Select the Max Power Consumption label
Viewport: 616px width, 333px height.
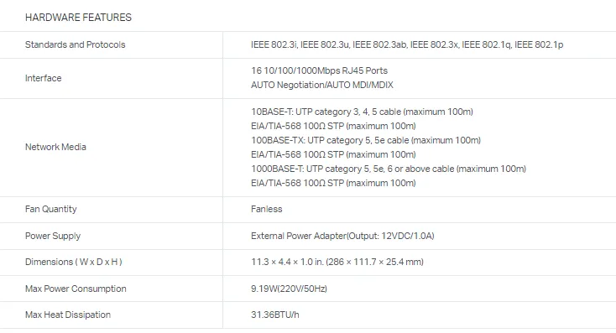76,289
